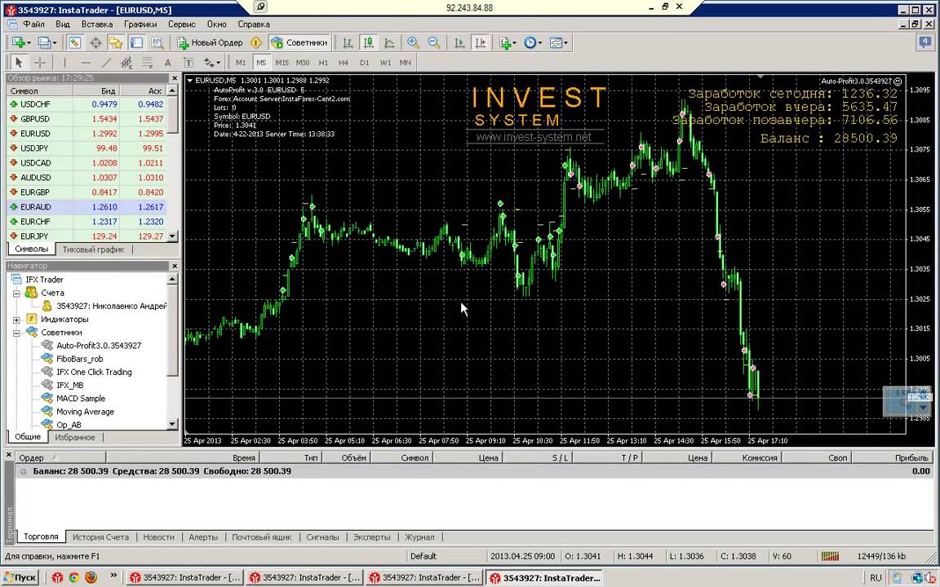Select the trendline drawing tool
This screenshot has height=587, width=940.
click(x=106, y=62)
